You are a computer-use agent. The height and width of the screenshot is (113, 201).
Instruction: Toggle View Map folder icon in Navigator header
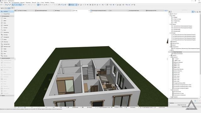195,12
